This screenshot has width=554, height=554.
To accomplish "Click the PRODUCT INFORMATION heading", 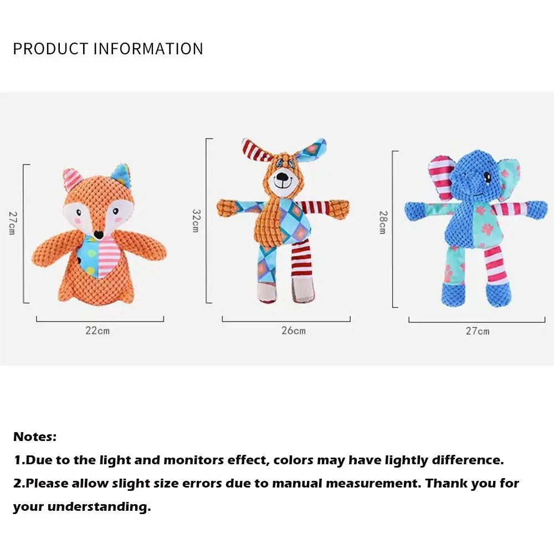I will pyautogui.click(x=108, y=49).
